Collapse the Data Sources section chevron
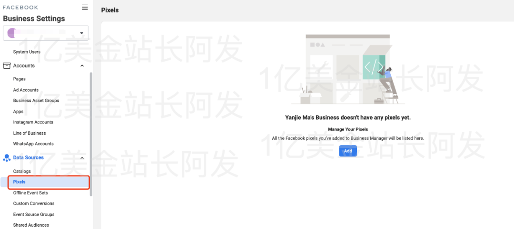 click(82, 158)
